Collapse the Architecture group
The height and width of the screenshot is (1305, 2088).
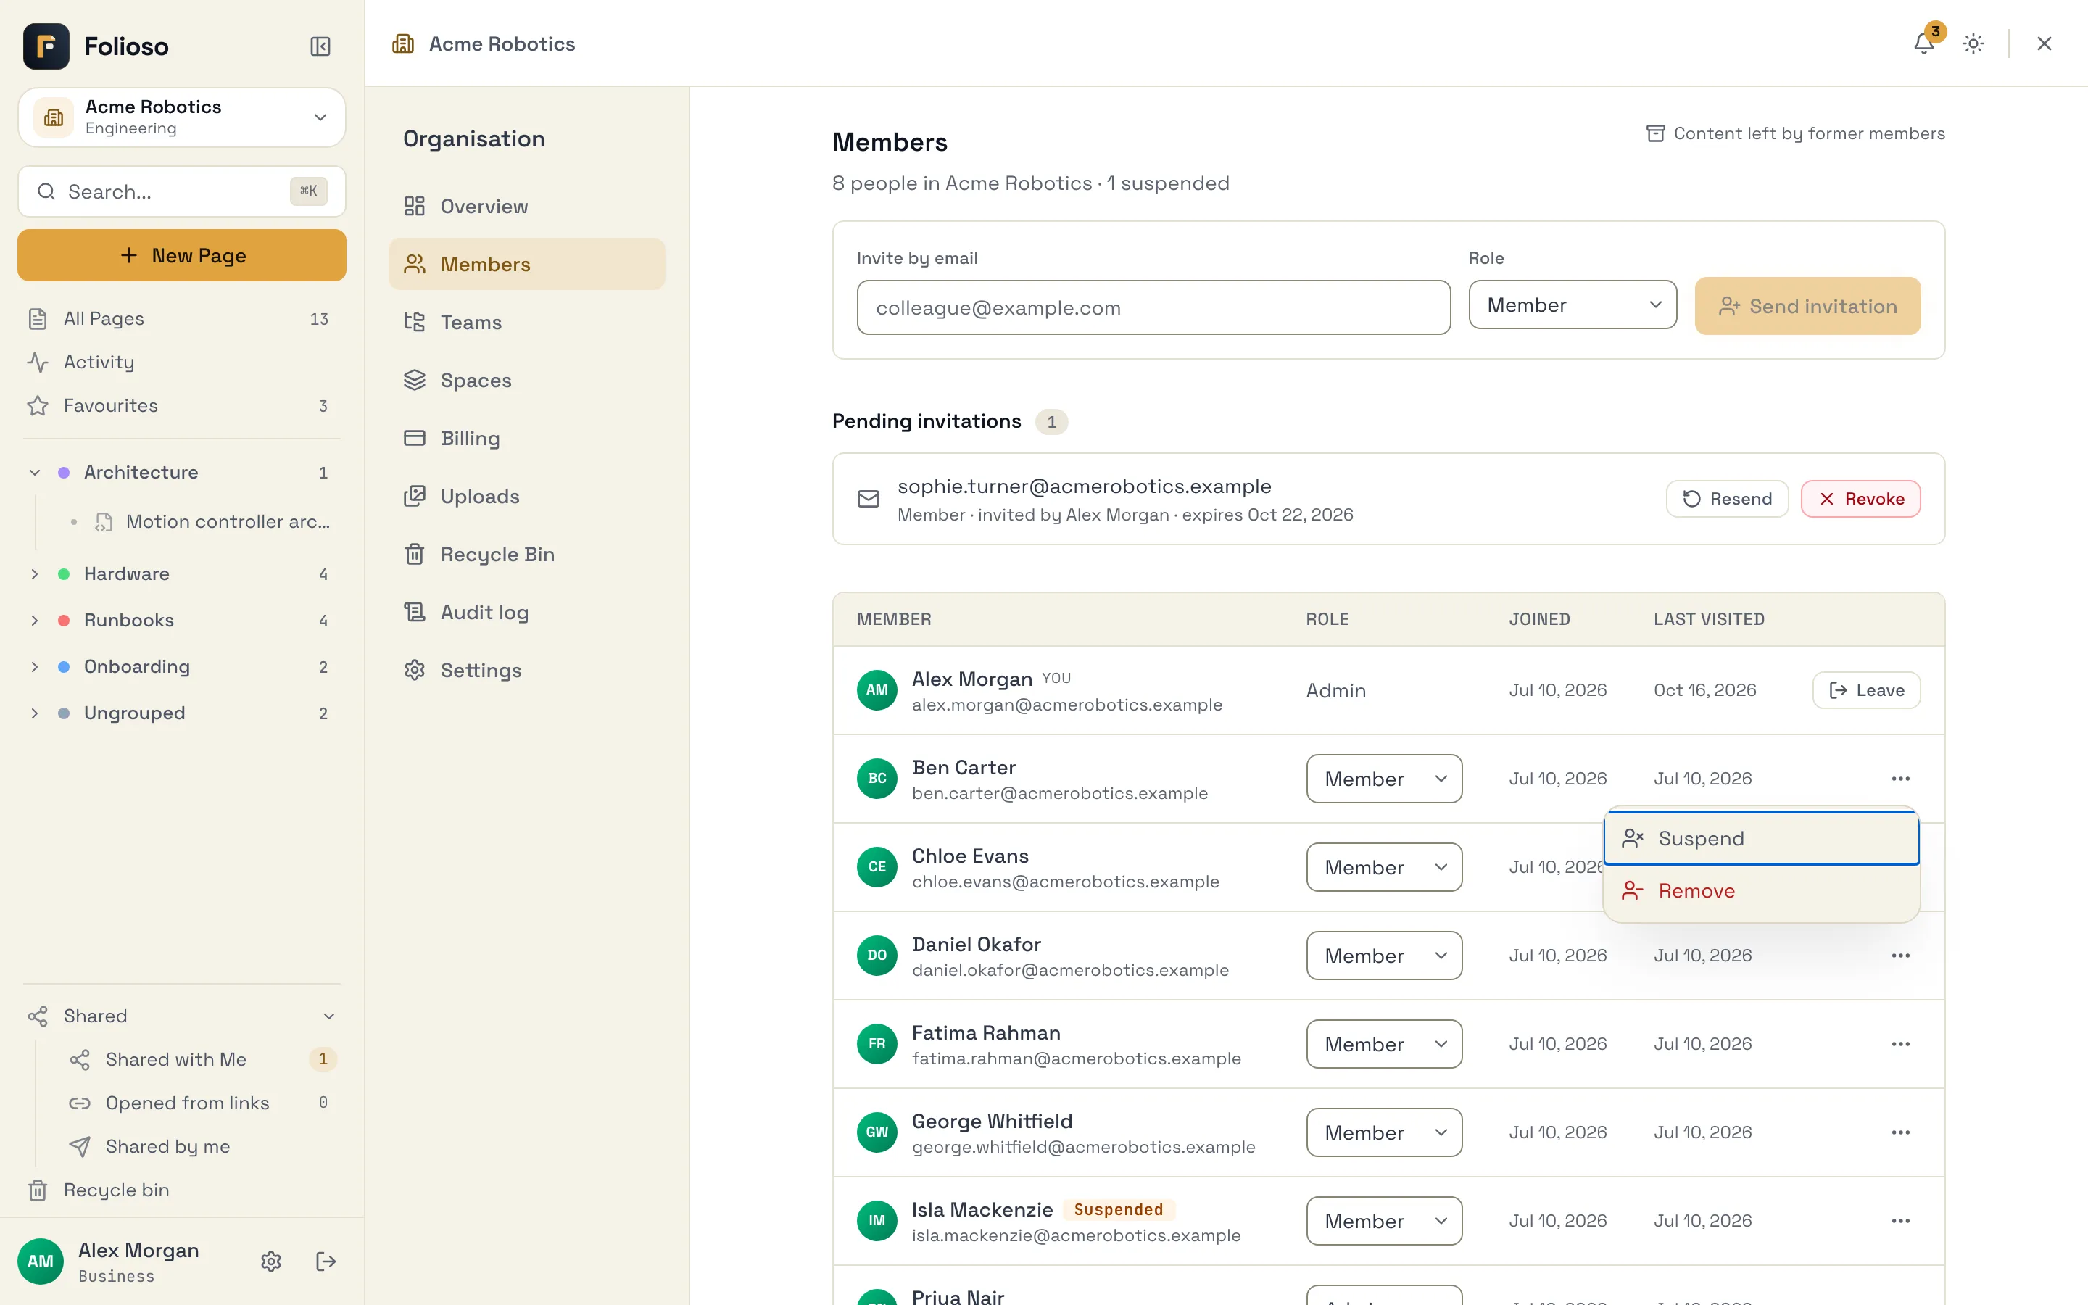coord(35,472)
